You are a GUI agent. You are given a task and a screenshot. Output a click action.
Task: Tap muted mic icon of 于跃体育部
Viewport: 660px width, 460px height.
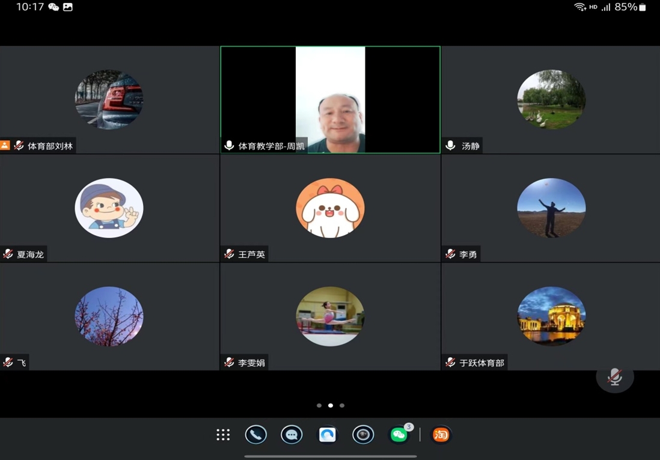pos(450,362)
